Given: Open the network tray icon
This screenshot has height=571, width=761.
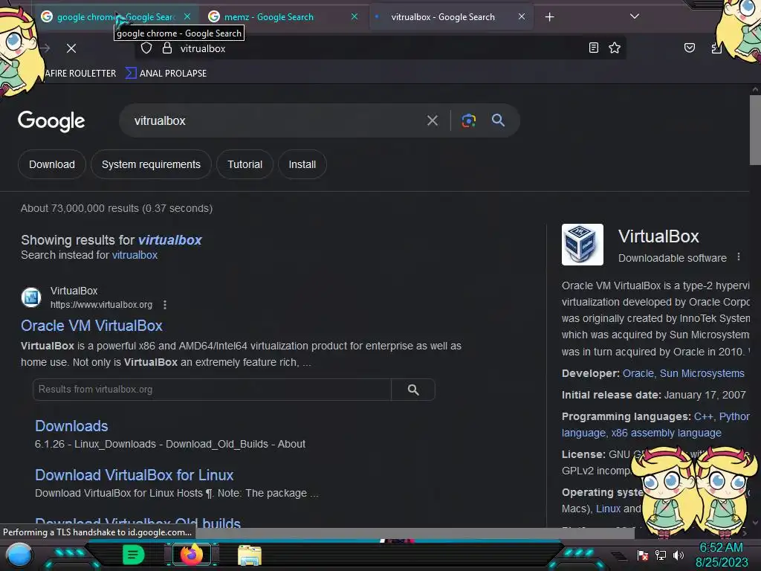Looking at the screenshot, I should [660, 555].
